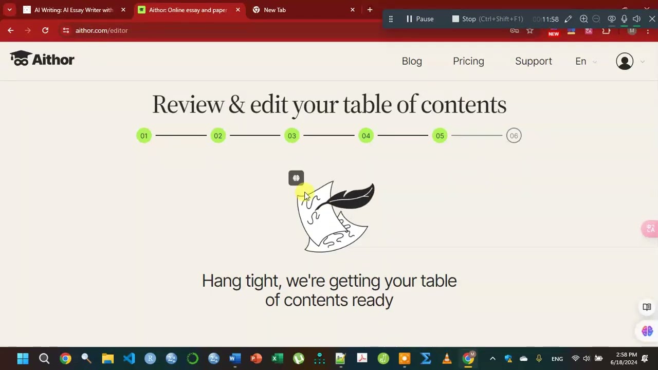
Task: Expand the tab search dropdown
Action: [9, 10]
